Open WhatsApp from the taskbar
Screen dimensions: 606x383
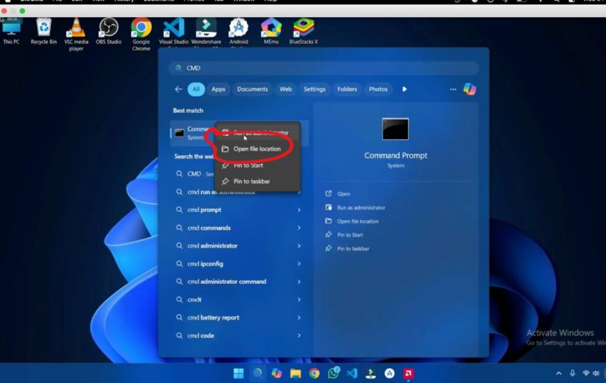tap(333, 374)
